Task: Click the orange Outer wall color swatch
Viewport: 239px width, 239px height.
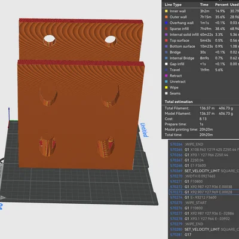Action: 166,17
